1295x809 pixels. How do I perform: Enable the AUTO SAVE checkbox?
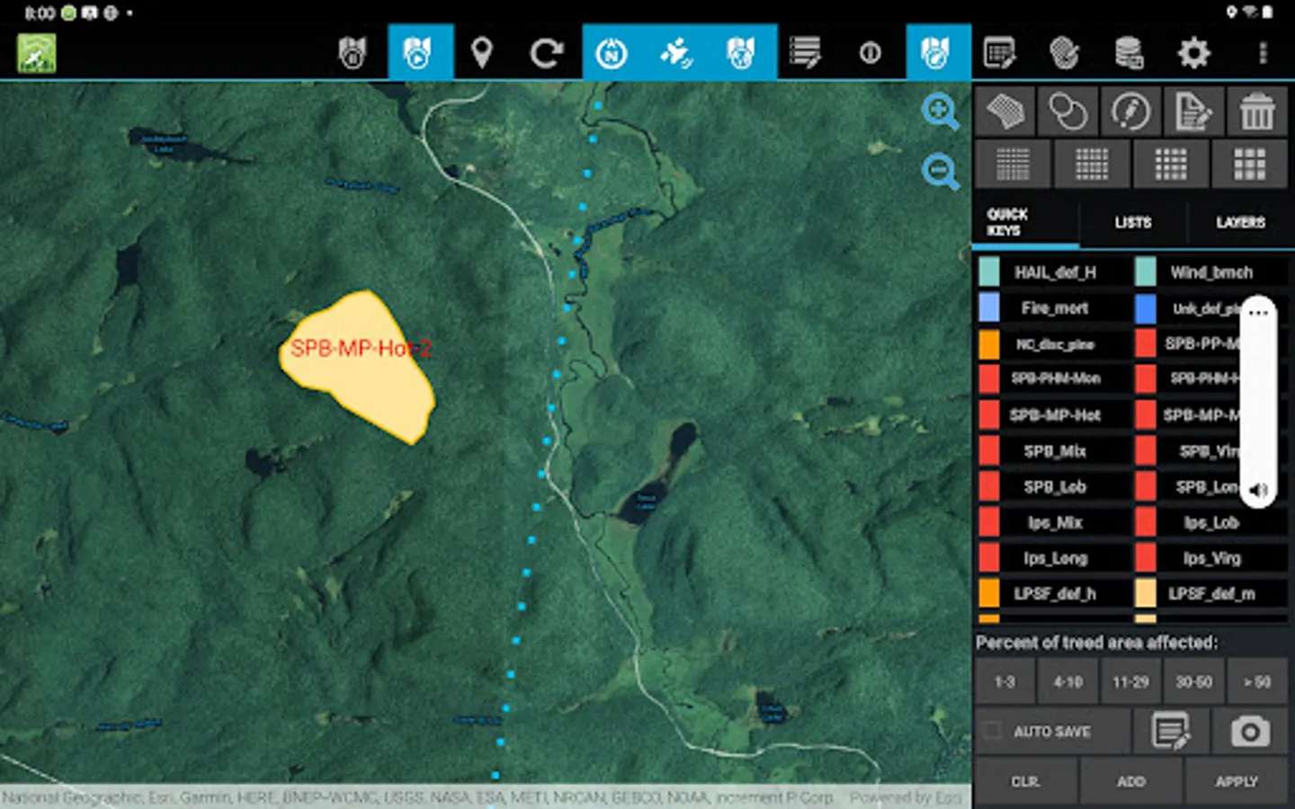click(x=993, y=731)
